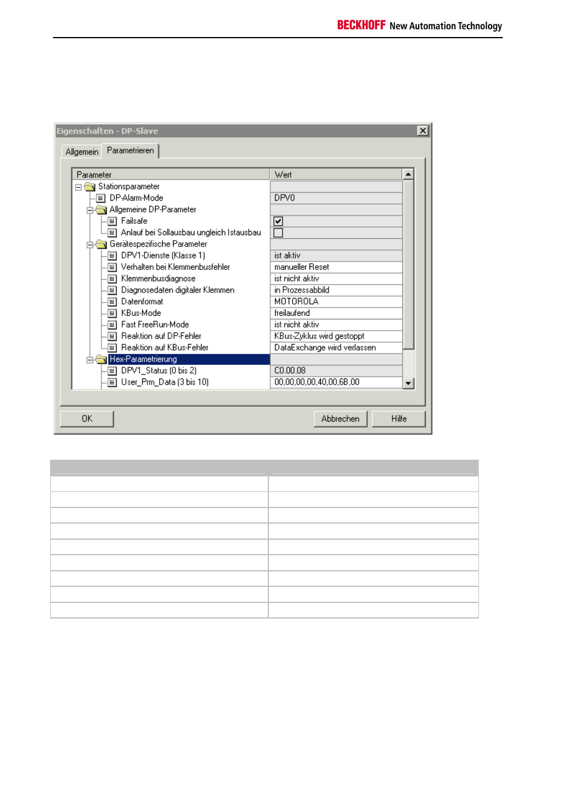
Task: Collapse the Gerätespezifische Parameter node
Action: (90, 245)
